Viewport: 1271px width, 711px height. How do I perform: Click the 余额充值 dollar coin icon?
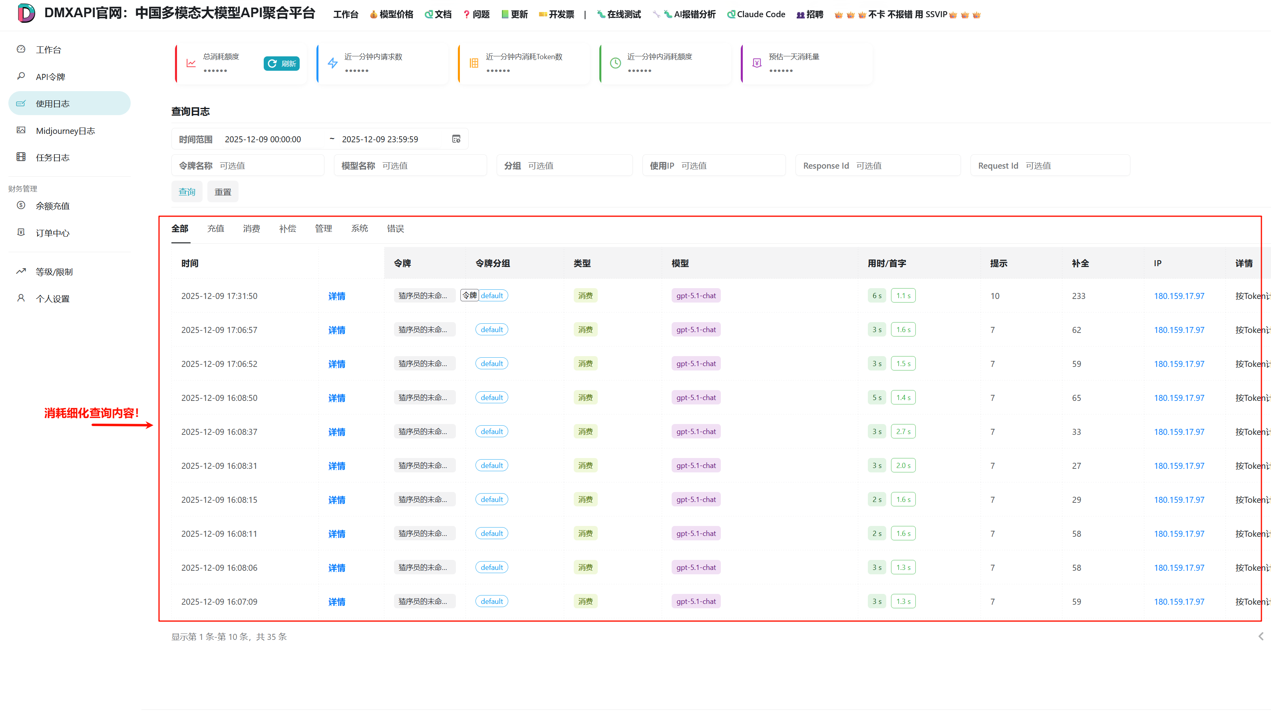click(21, 205)
